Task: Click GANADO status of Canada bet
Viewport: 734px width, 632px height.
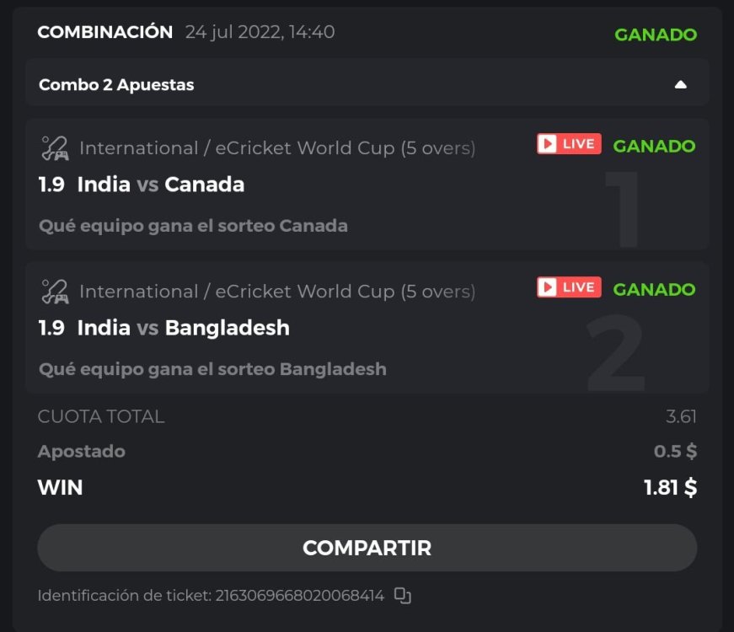Action: coord(654,146)
